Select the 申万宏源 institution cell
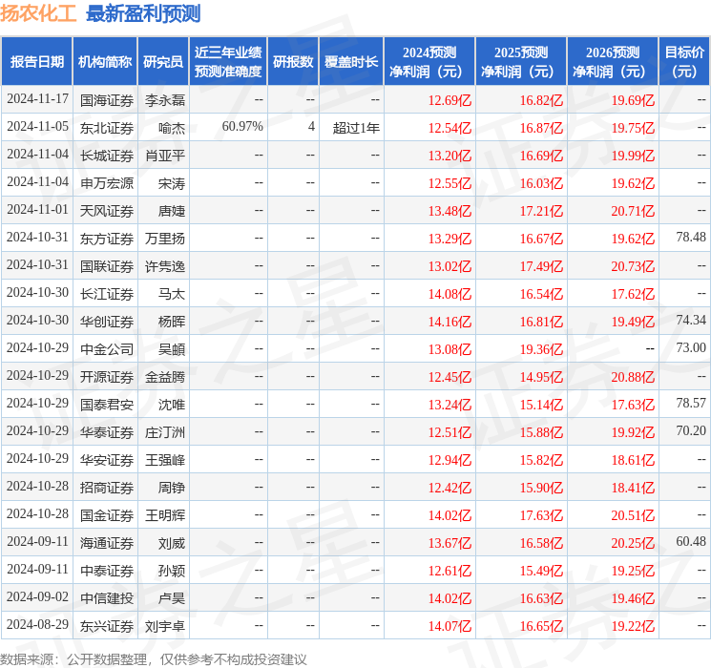The height and width of the screenshot is (668, 711). [x=107, y=183]
